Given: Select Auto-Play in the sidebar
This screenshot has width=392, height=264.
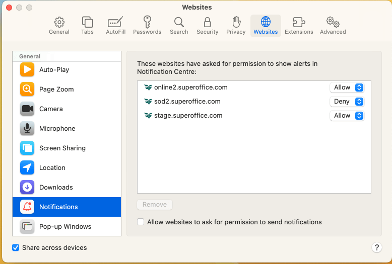Looking at the screenshot, I should 67,69.
